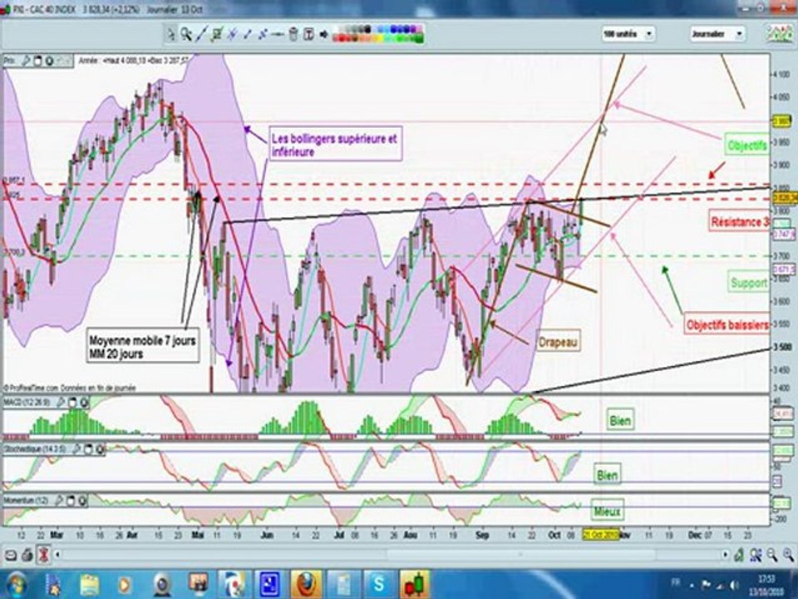Click the Résistance red annotation label

(740, 222)
